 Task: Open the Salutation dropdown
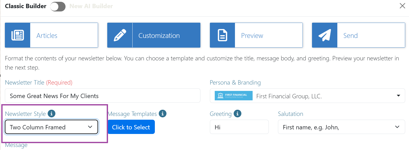coord(341,127)
